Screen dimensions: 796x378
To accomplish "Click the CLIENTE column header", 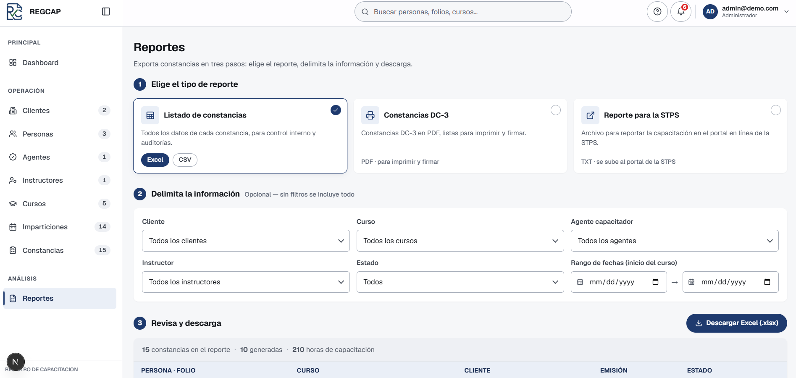I will [x=477, y=370].
